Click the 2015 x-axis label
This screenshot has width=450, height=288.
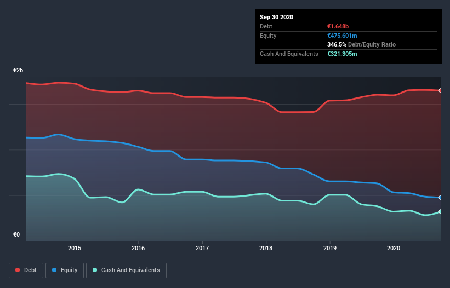tap(75, 248)
